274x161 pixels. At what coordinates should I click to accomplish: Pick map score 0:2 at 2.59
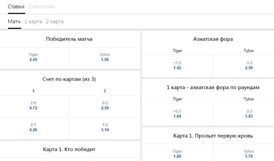[x=105, y=106]
